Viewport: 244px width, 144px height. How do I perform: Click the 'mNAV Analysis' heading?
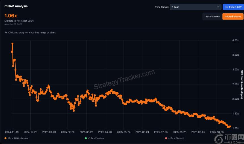pos(16,6)
